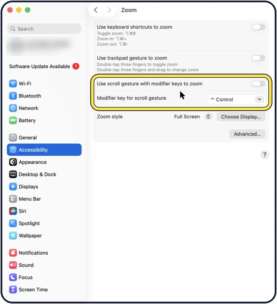Click the blurred Apple Account profile row

tap(40, 46)
